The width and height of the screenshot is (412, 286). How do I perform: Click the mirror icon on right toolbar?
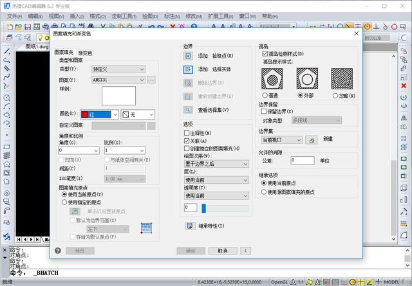pos(404,118)
